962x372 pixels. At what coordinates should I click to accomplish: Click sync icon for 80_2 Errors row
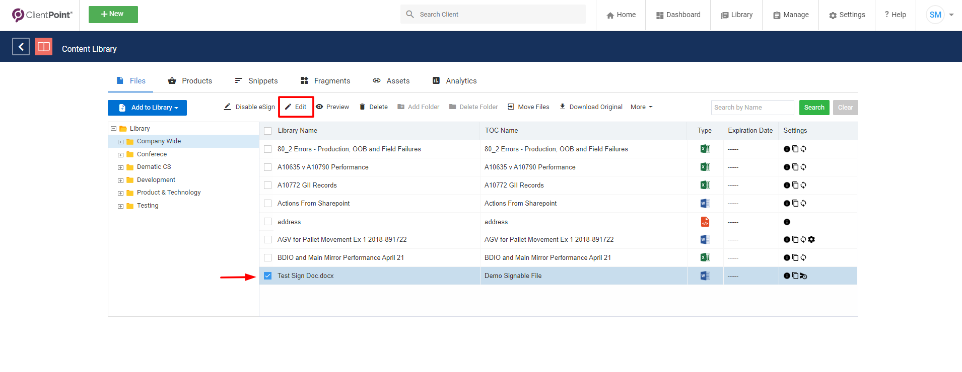tap(803, 149)
